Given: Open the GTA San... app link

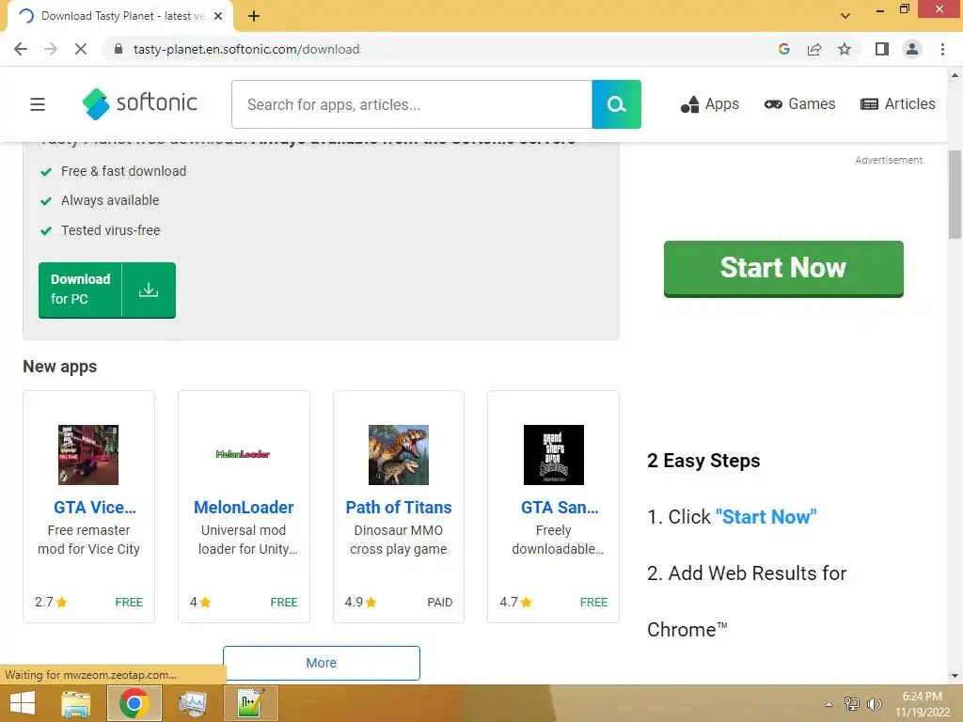Looking at the screenshot, I should pyautogui.click(x=560, y=507).
